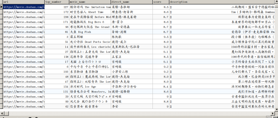Select director cell 彼特·道格特
Screen dimensions: 278x118
pyautogui.click(x=132, y=91)
